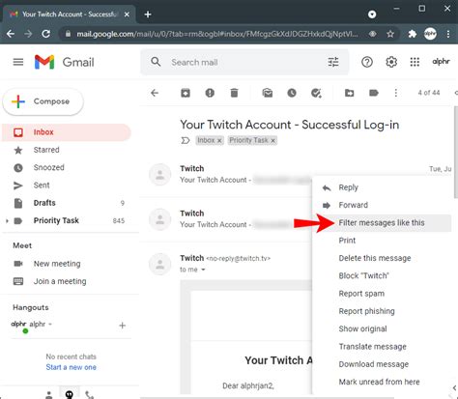Click the browser address bar URL

[x=217, y=34]
